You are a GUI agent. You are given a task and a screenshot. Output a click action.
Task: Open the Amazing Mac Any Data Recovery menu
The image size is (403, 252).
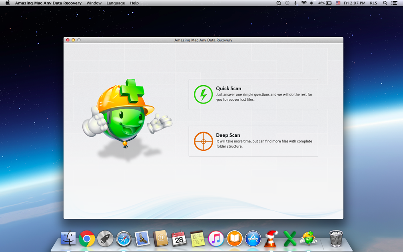coord(48,3)
